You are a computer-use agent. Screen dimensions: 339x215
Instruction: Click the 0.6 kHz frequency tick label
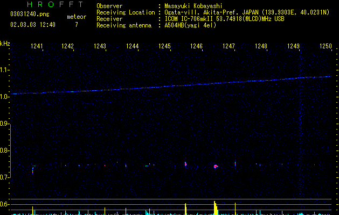[x=4, y=204]
